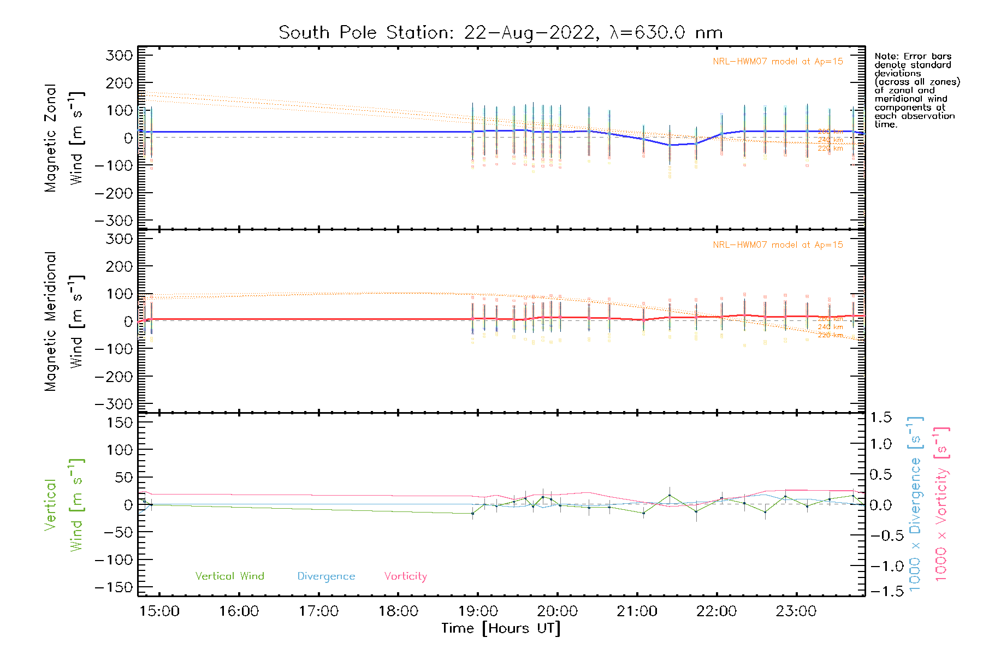This screenshot has width=983, height=655.
Task: Click the 1000 × Vorticity axis label
Action: pyautogui.click(x=941, y=504)
